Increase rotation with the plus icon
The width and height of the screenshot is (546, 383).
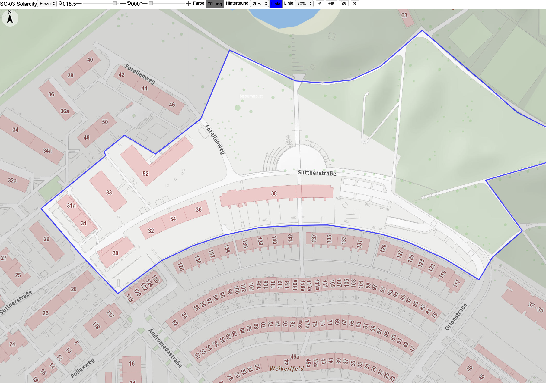click(x=189, y=4)
